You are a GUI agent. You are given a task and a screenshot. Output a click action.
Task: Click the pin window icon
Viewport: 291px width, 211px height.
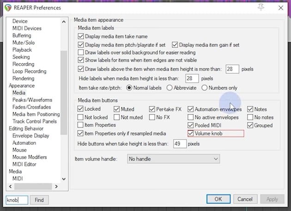[261, 7]
